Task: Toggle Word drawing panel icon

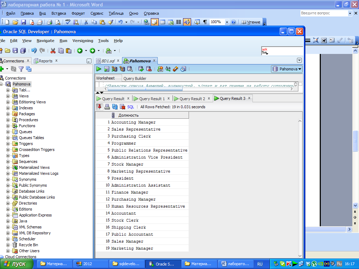Action: pyautogui.click(x=187, y=22)
